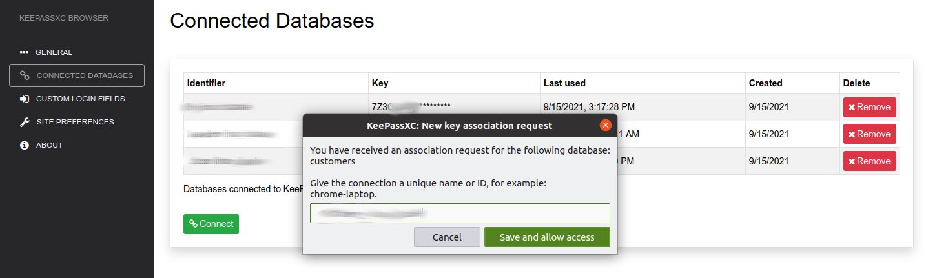Screen dimensions: 937x278
Task: Remove the database last used 3:17:28 PM
Action: 869,107
